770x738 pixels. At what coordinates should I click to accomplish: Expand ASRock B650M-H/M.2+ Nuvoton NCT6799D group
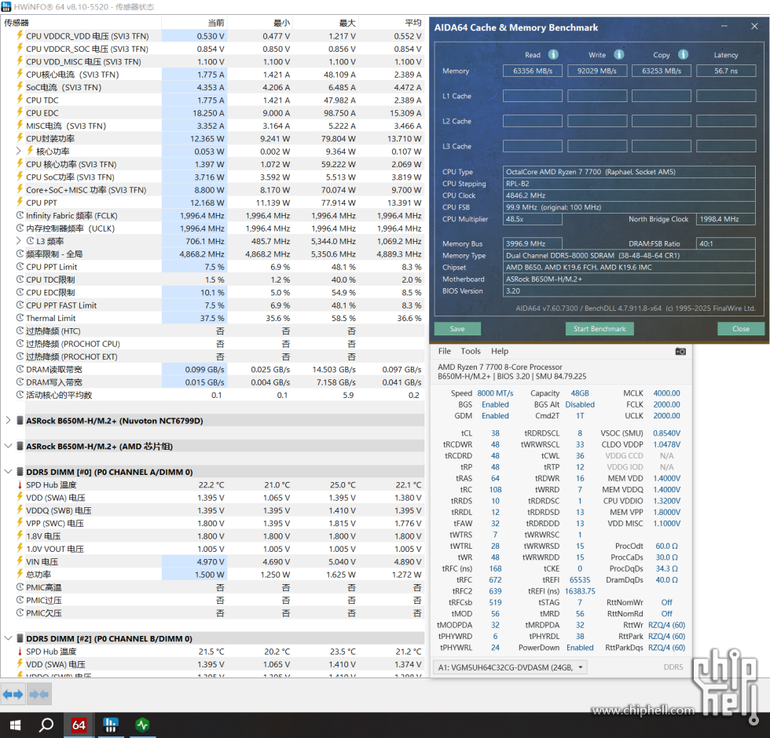pos(8,421)
